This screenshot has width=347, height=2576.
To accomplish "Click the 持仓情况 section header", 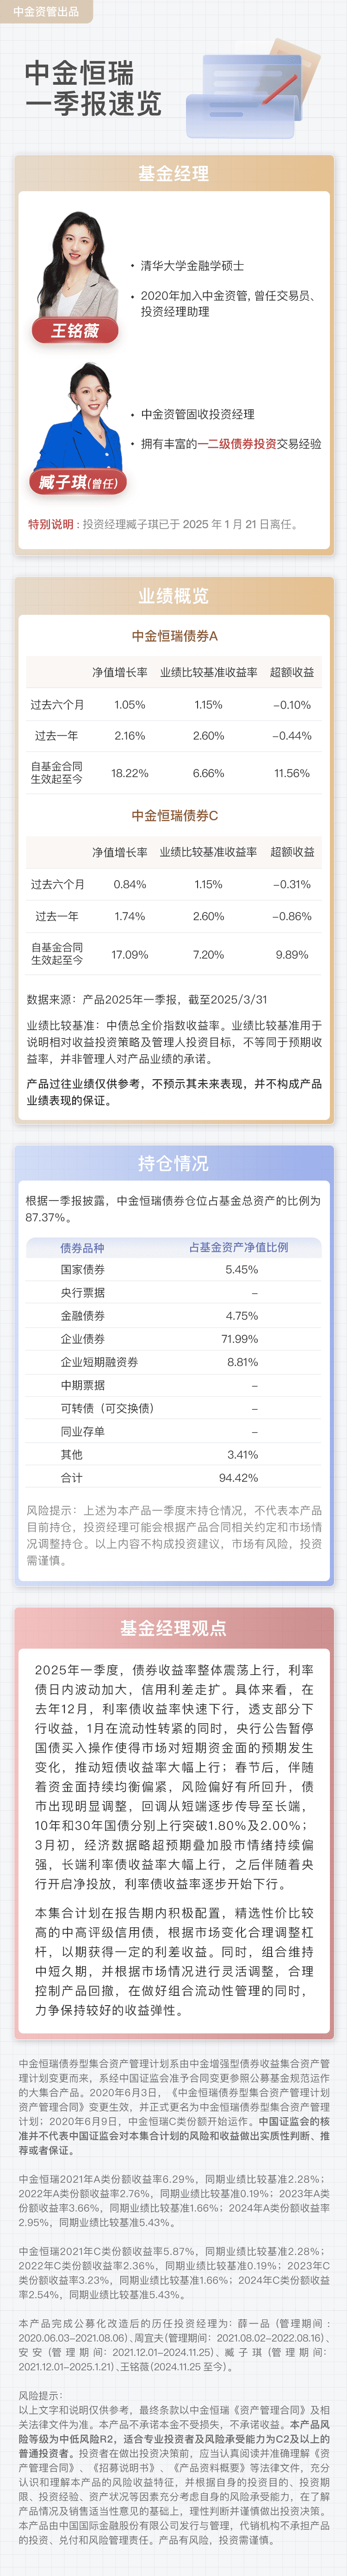I will pyautogui.click(x=173, y=1163).
